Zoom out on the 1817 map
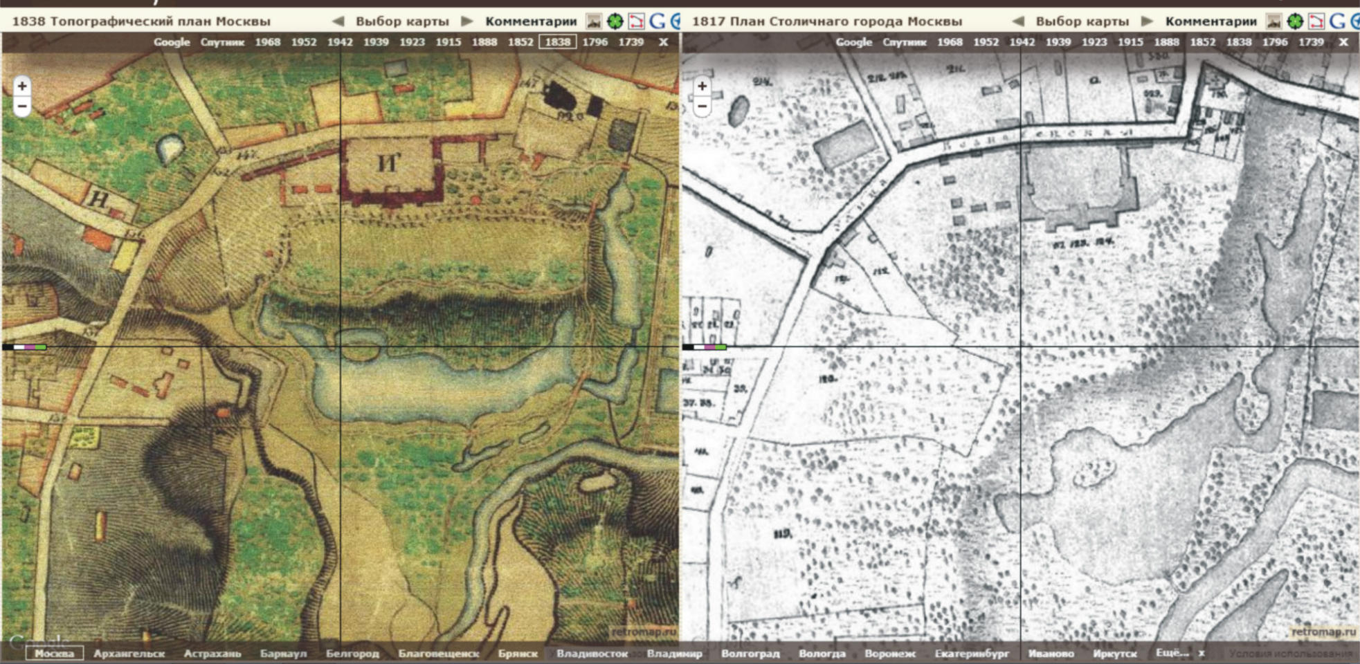Viewport: 1360px width, 664px height. pyautogui.click(x=702, y=107)
